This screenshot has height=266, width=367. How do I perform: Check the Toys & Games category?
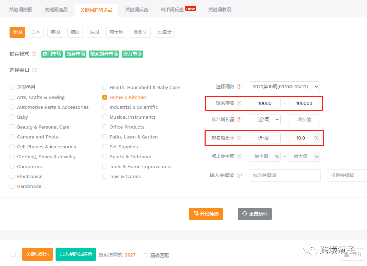[105, 176]
